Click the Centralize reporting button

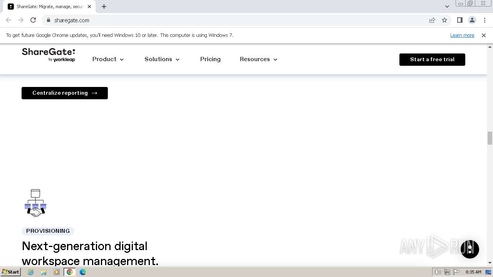pyautogui.click(x=65, y=93)
